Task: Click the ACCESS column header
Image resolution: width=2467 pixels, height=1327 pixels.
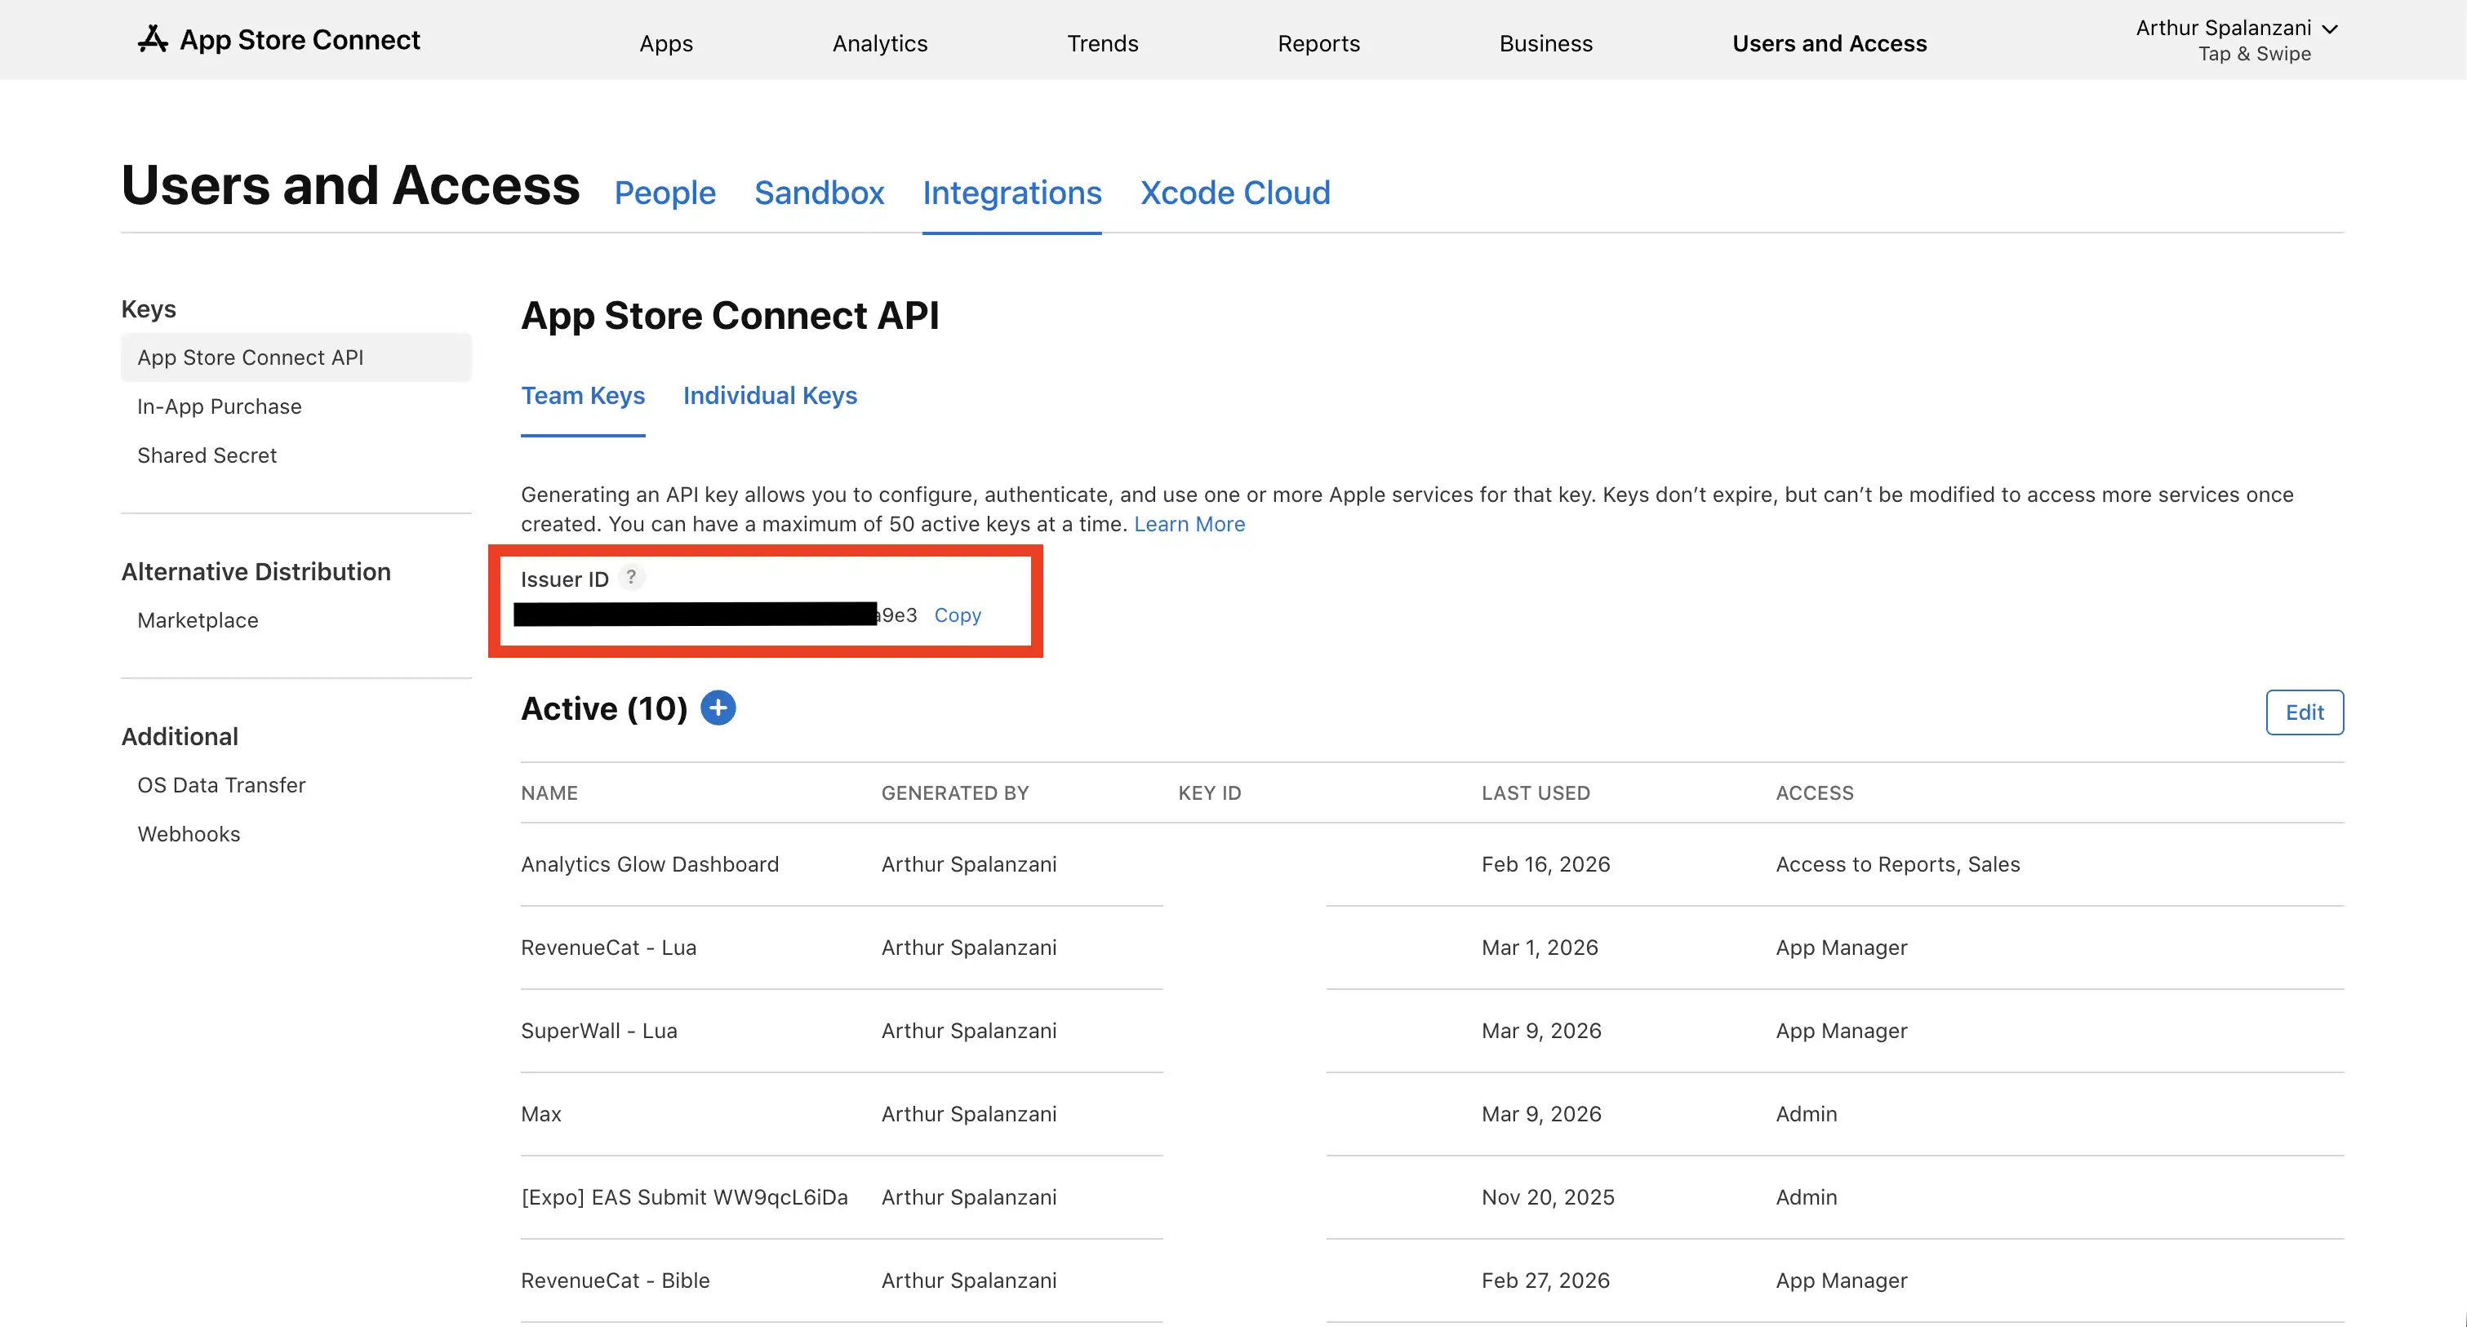Action: tap(1815, 792)
